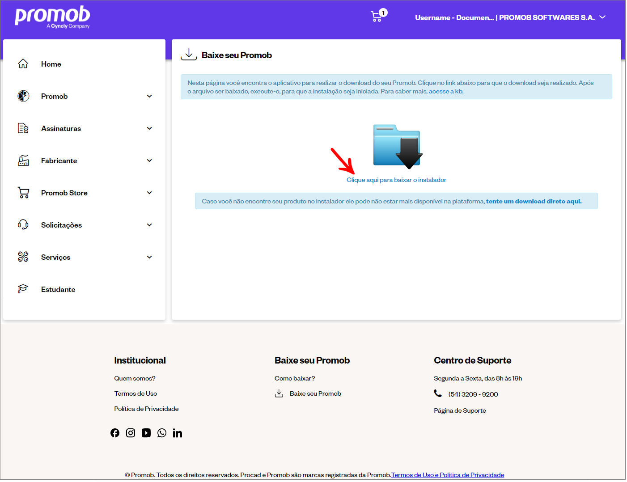Click the blue download folder image
The image size is (627, 482).
point(398,147)
